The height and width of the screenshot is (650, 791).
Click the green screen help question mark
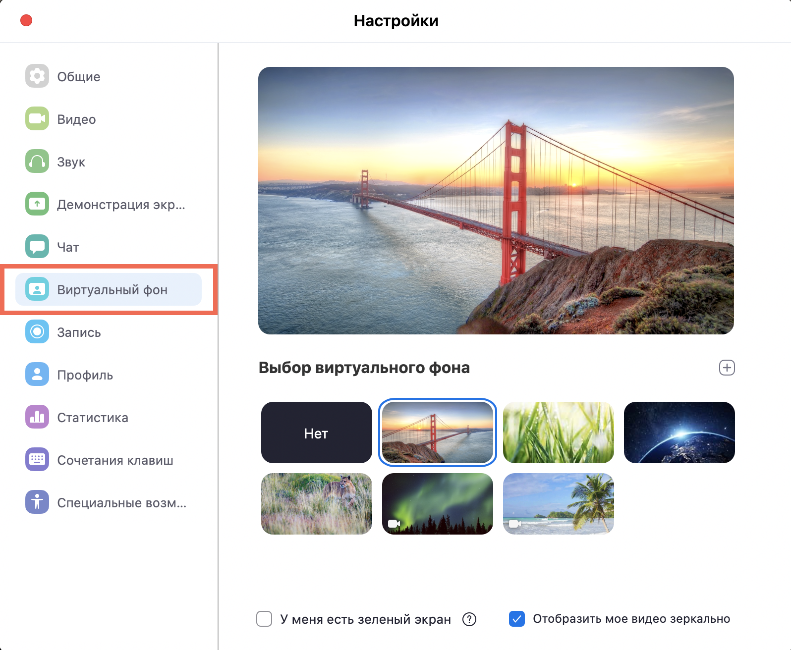pos(469,619)
